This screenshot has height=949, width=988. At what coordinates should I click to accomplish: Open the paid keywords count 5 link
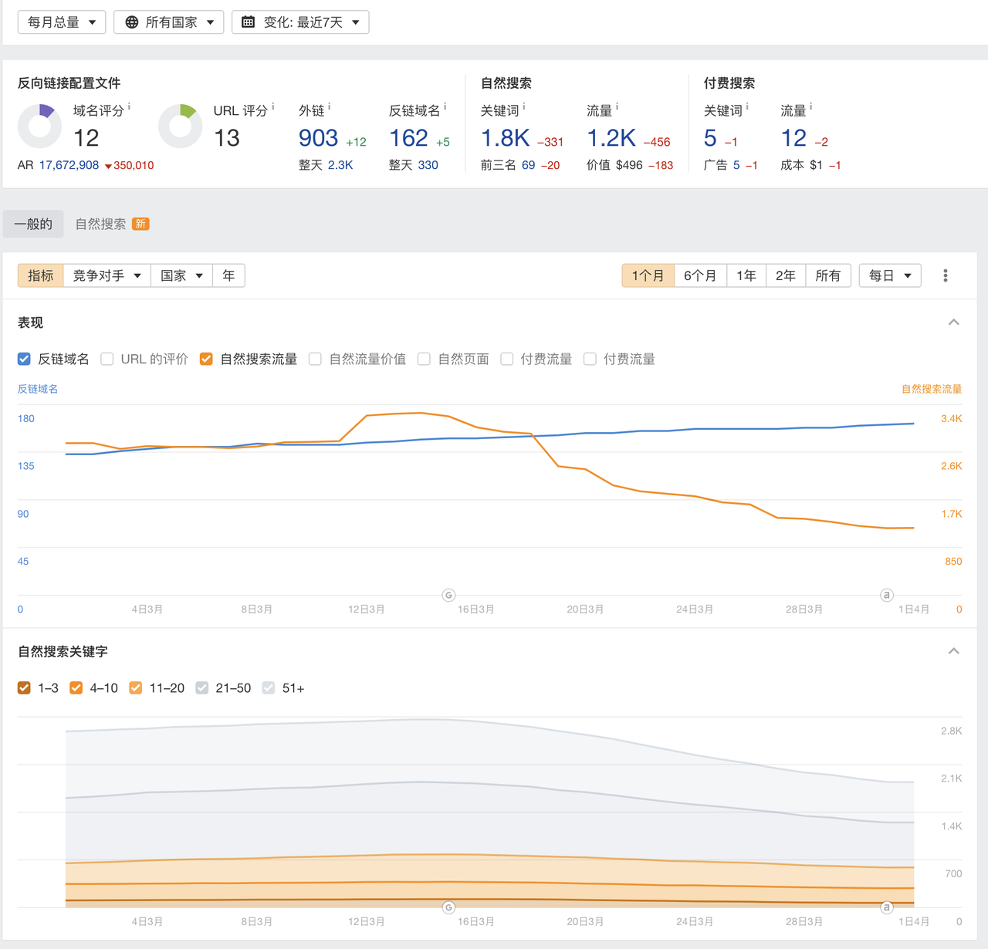point(711,138)
